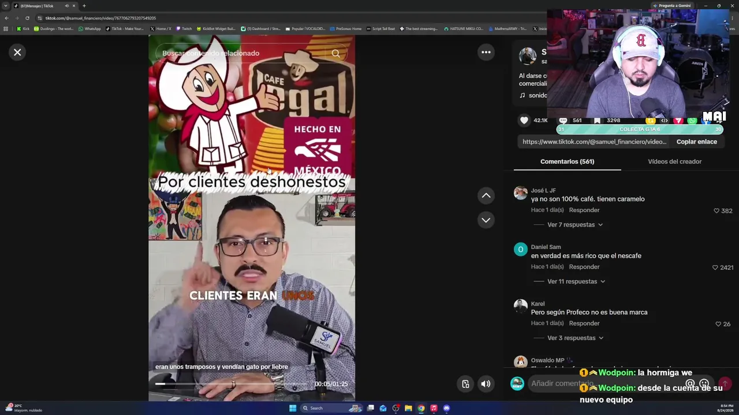Open a new browser tab with plus
Image resolution: width=739 pixels, height=415 pixels.
point(84,6)
